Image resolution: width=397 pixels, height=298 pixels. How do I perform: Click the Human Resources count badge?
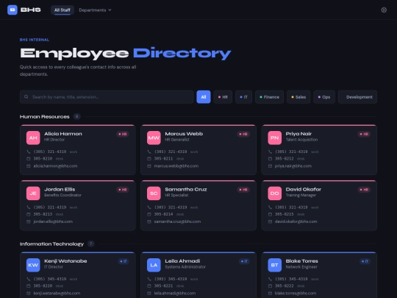[x=77, y=116]
